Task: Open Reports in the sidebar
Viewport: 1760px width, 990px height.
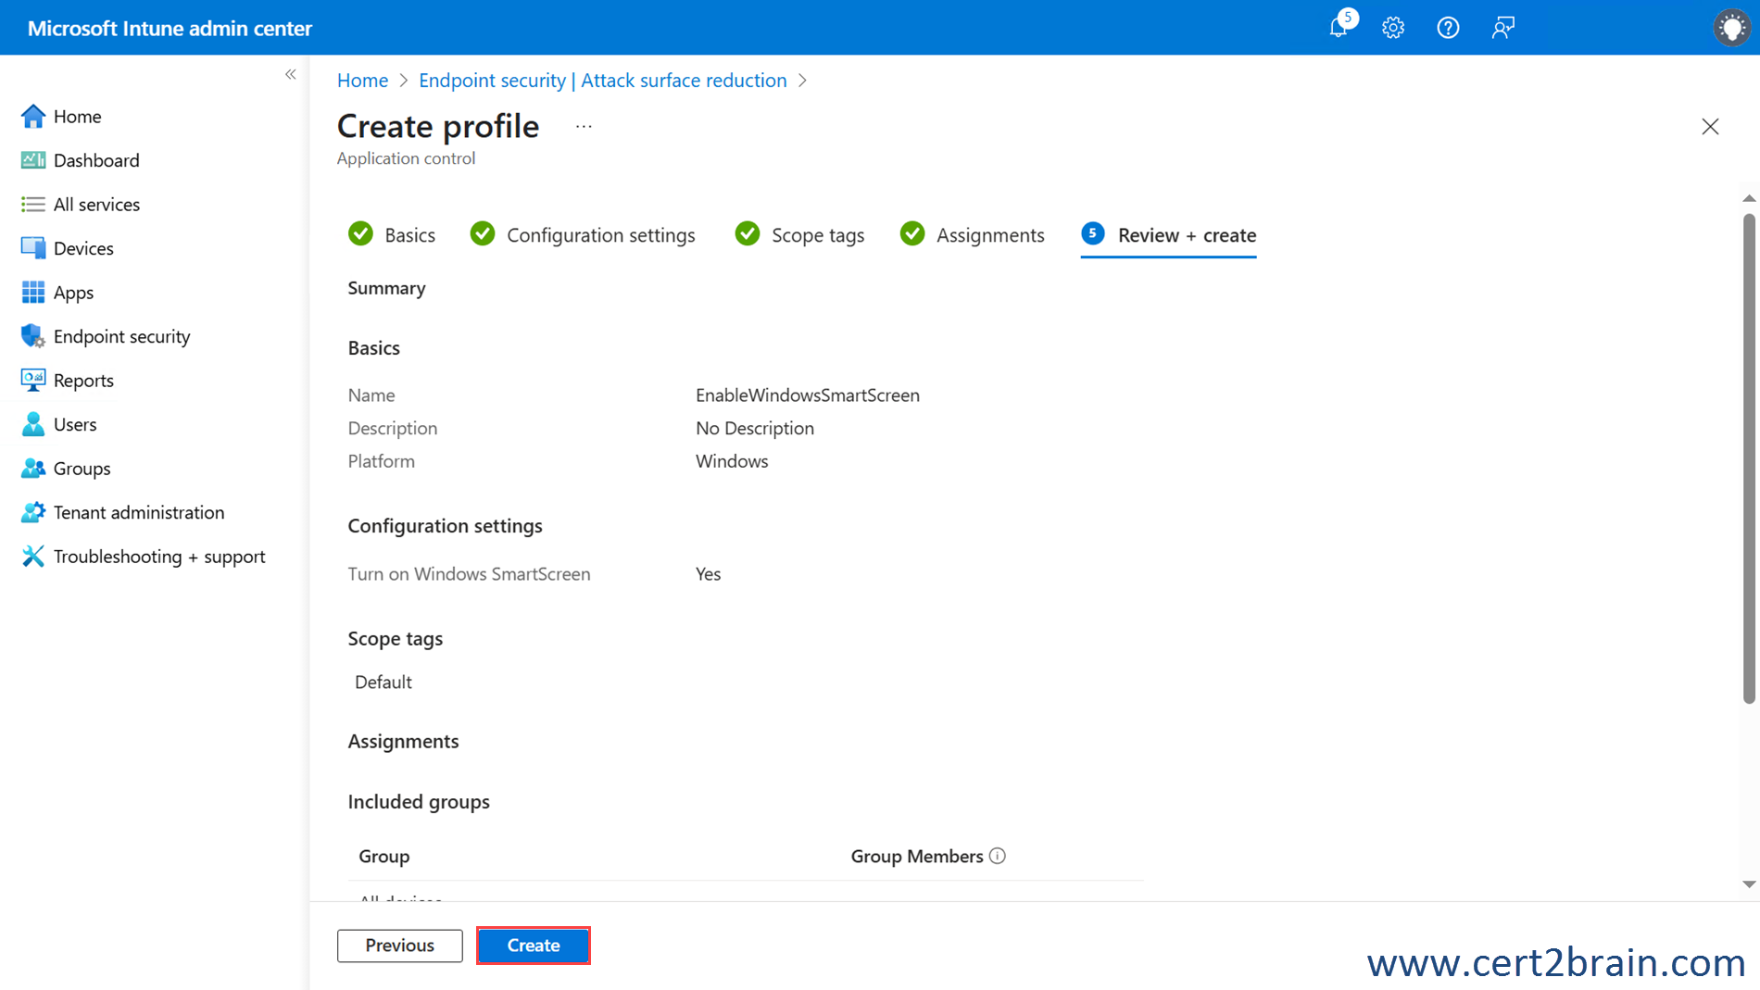Action: pos(83,380)
